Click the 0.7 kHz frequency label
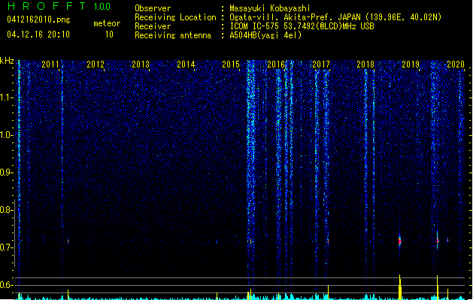Image resolution: width=473 pixels, height=300 pixels. [x=6, y=247]
